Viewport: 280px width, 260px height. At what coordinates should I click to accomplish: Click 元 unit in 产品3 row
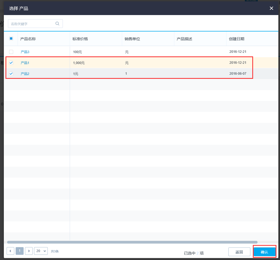tap(127, 52)
